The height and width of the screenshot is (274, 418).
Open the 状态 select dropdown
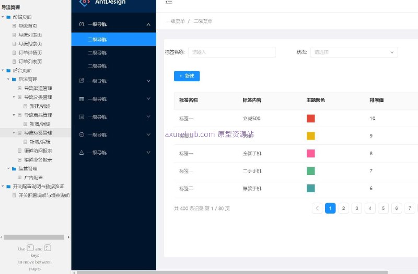pos(354,52)
